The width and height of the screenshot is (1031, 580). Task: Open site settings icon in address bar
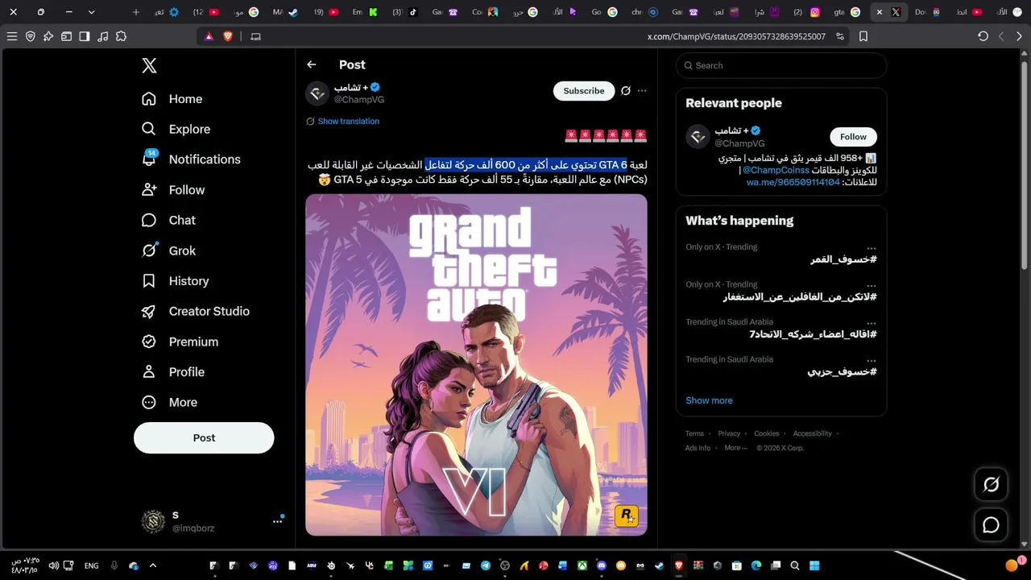tap(840, 36)
